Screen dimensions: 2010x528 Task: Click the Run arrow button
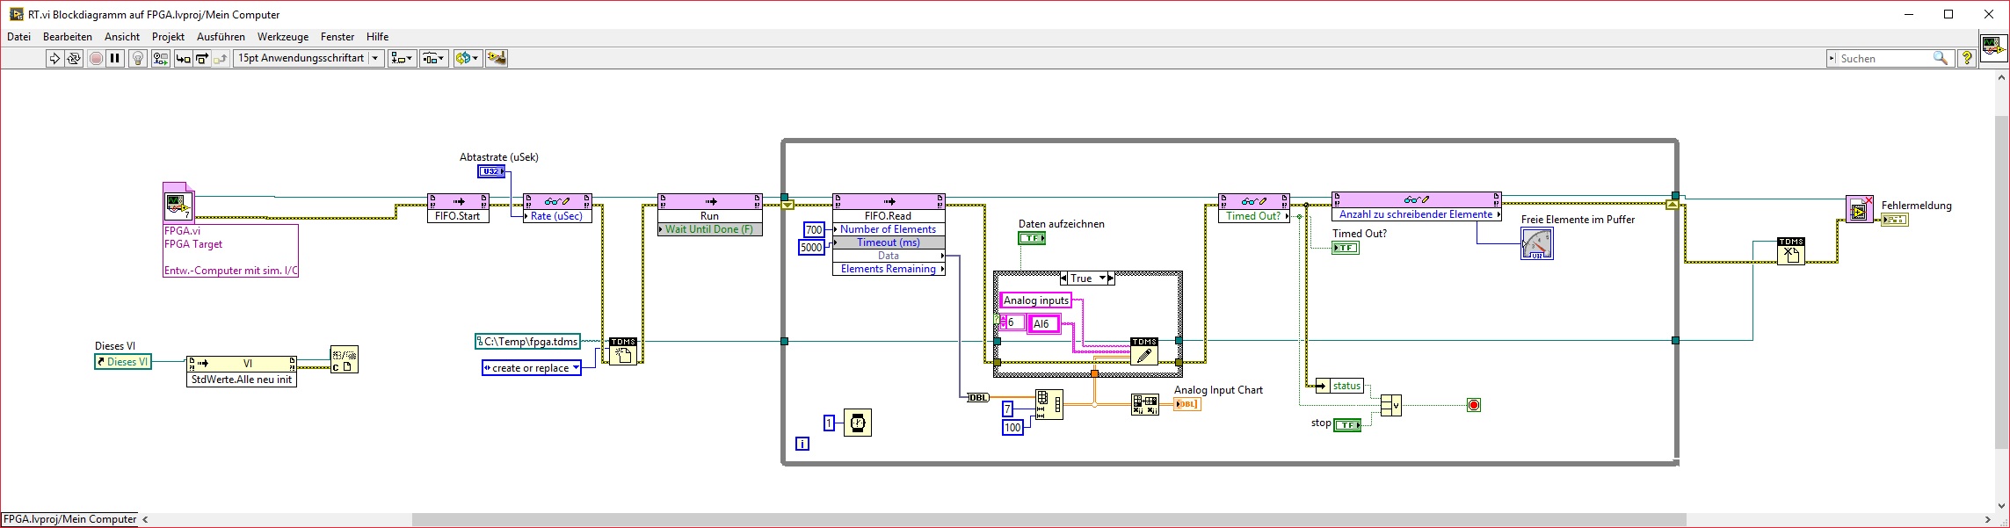54,58
